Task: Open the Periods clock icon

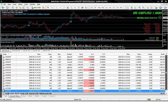Action: (x=160, y=8)
